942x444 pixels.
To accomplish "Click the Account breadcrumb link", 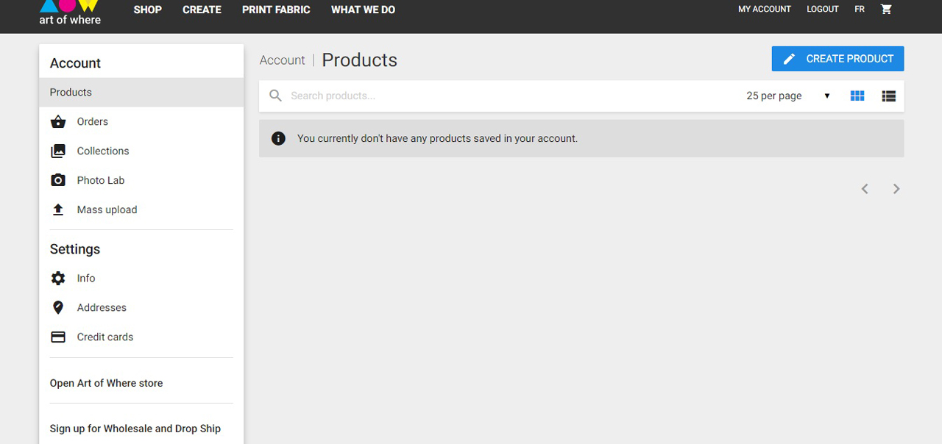I will click(282, 60).
